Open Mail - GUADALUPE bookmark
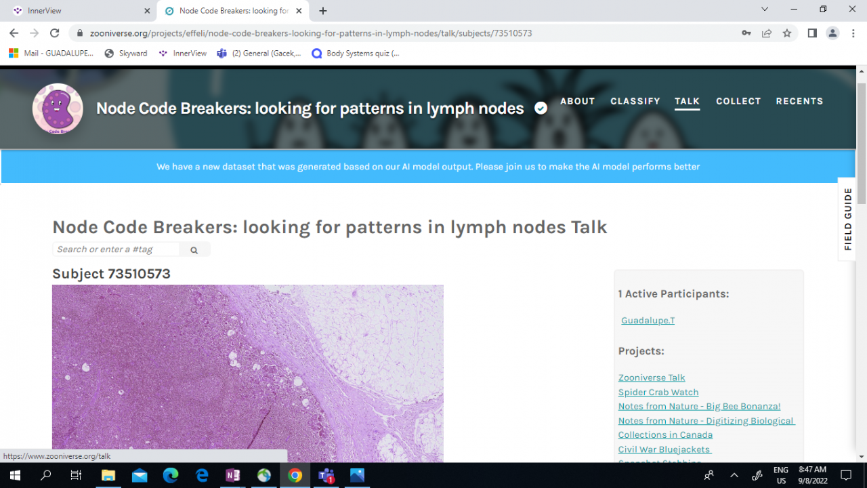867x488 pixels. point(51,54)
